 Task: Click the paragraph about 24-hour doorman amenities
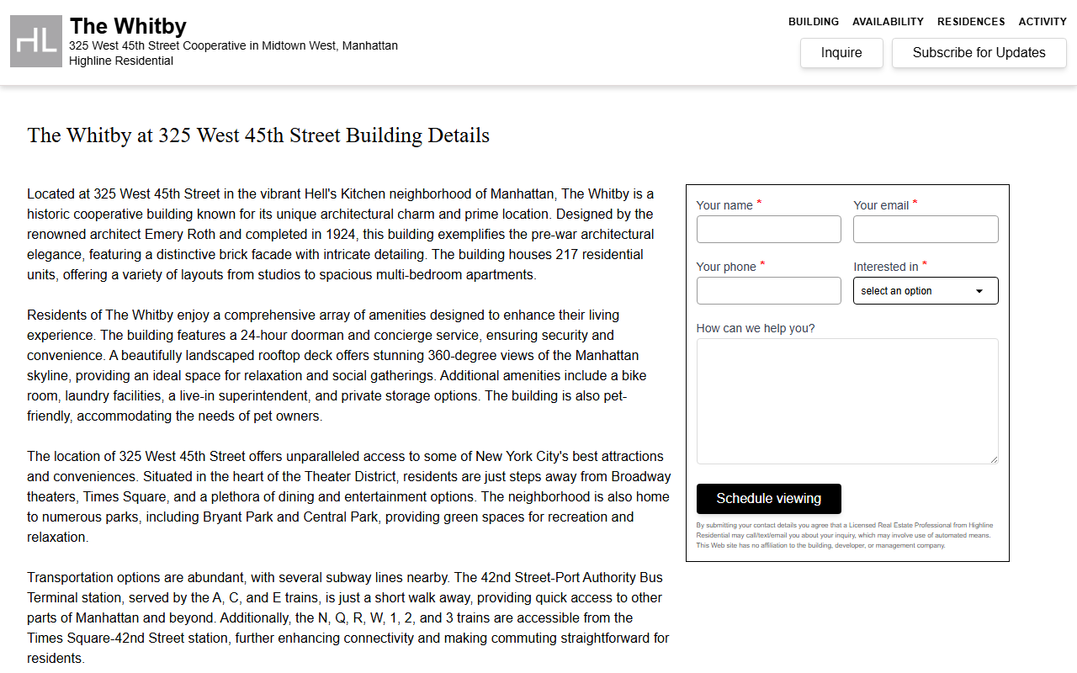337,365
